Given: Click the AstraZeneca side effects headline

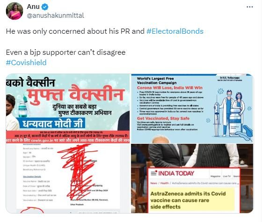Looking at the screenshot, I should tap(188, 200).
